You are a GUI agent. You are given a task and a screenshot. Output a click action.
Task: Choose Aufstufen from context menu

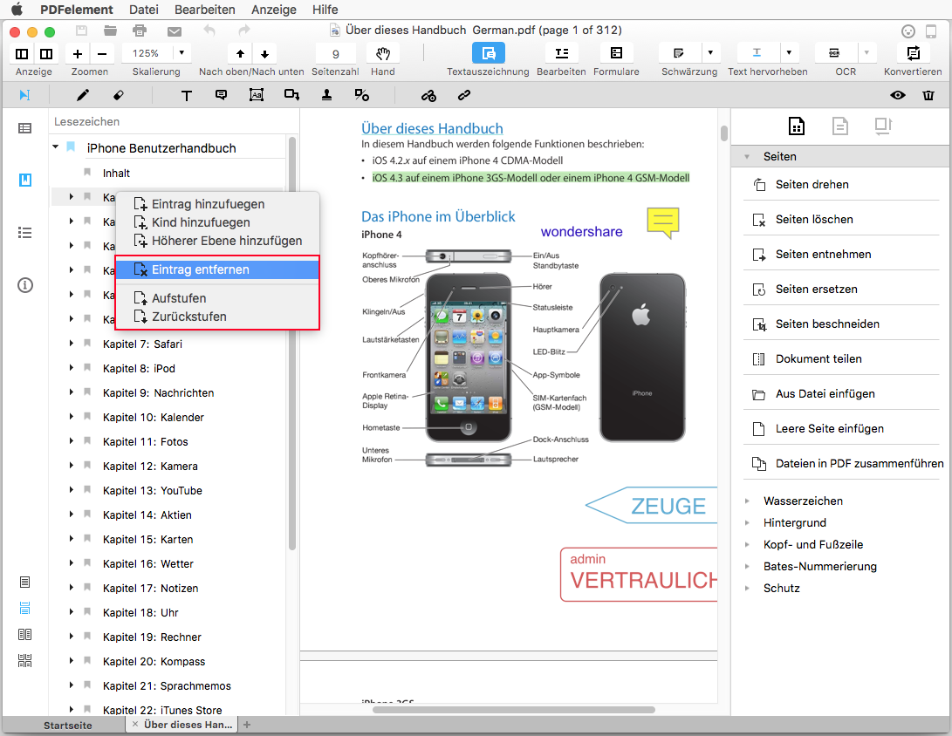[216, 298]
